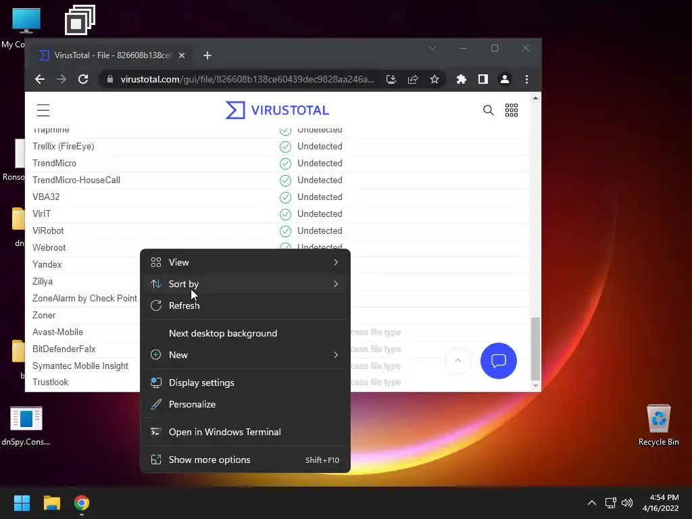
Task: Click the scroll-to-top arrow circle
Action: (x=458, y=361)
